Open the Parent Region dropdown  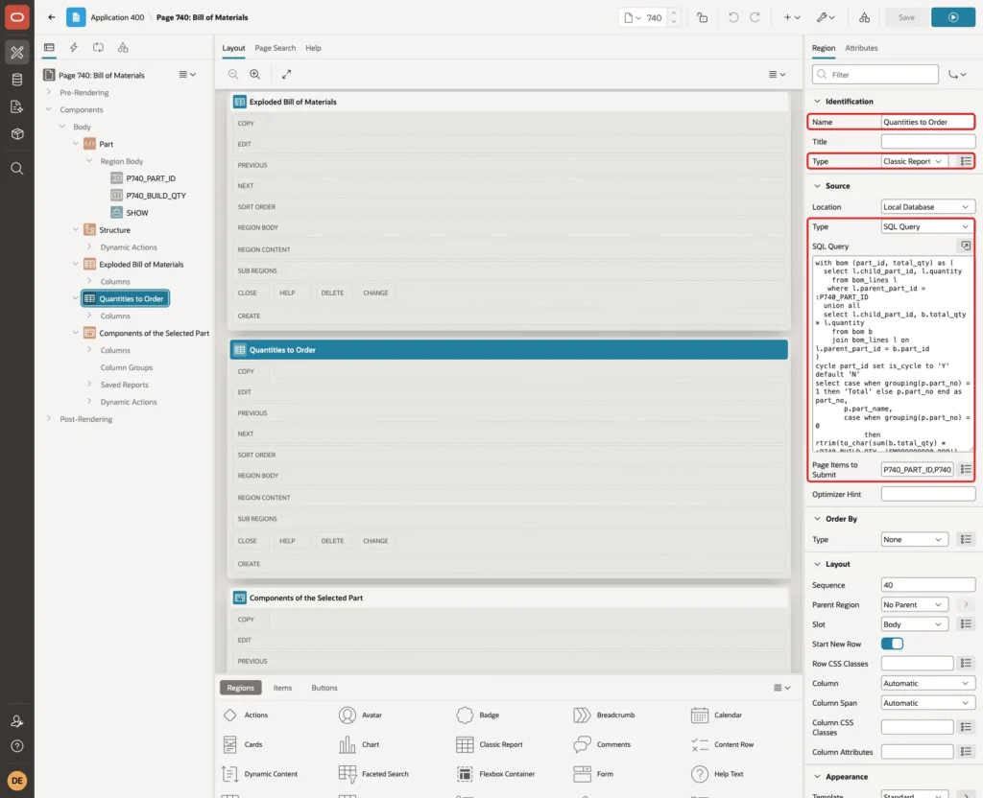pyautogui.click(x=914, y=605)
